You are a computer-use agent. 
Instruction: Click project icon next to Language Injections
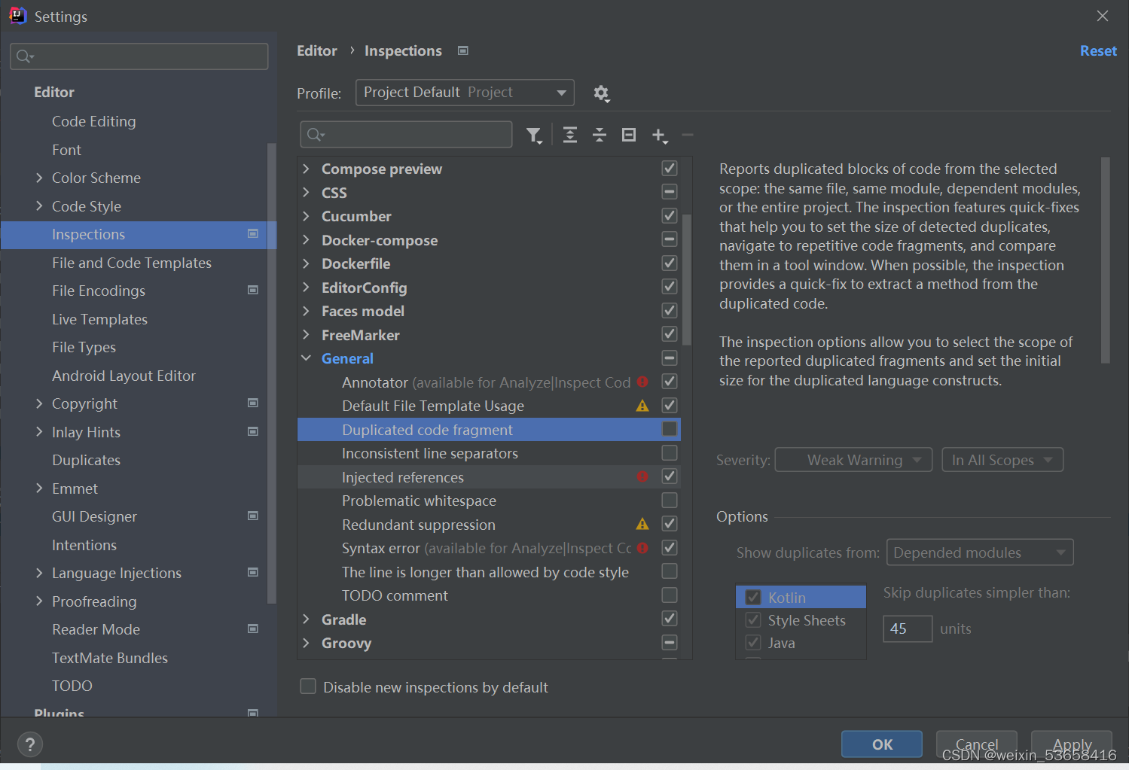point(253,572)
